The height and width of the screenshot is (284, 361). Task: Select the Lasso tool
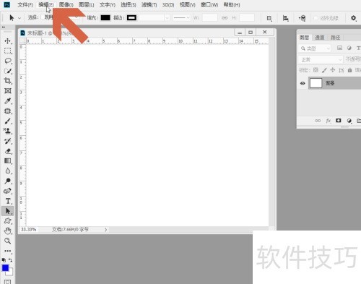pyautogui.click(x=8, y=61)
